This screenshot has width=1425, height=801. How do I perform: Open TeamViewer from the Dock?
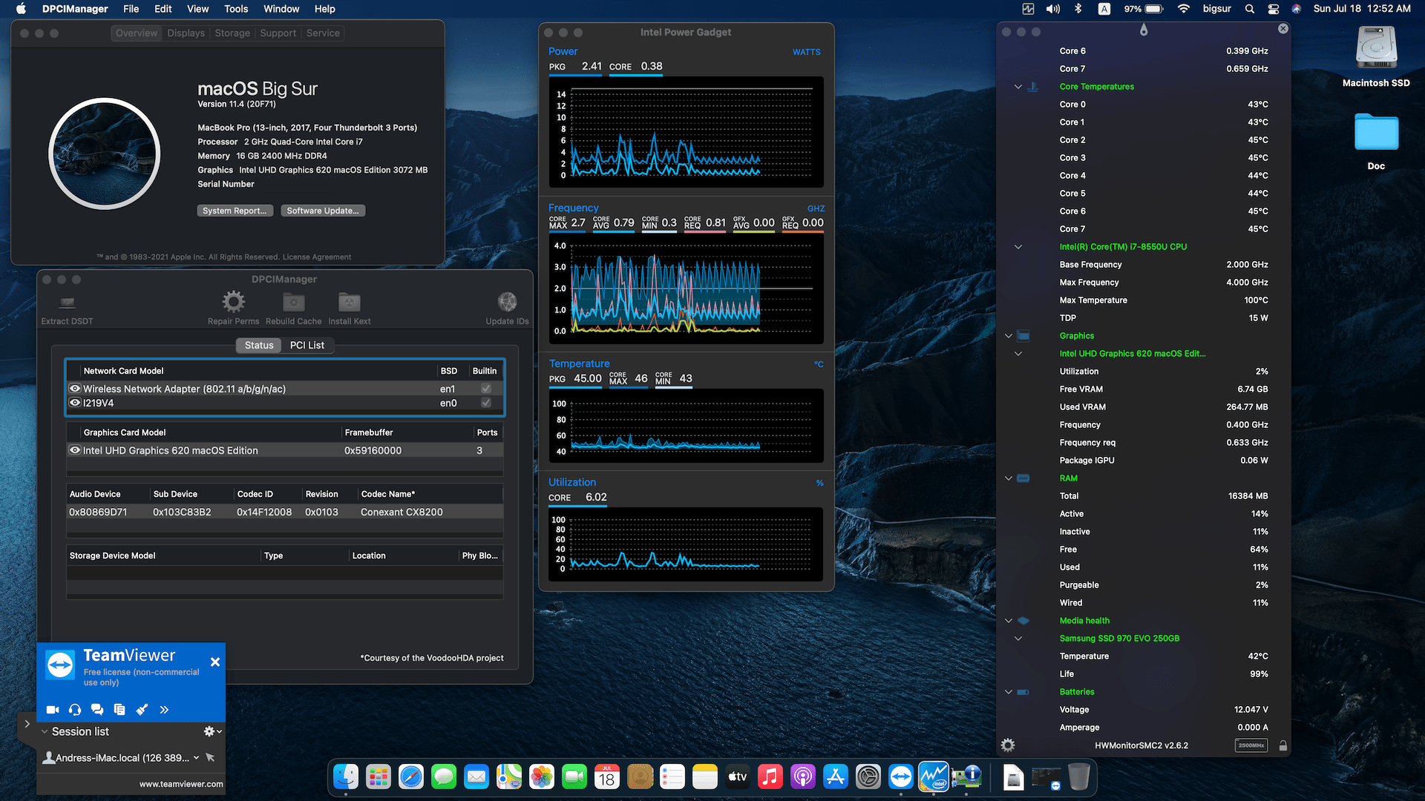tap(901, 777)
